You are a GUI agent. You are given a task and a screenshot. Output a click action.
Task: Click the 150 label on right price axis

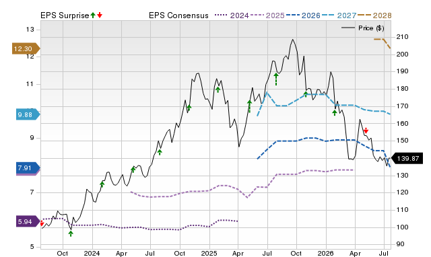pos(403,141)
